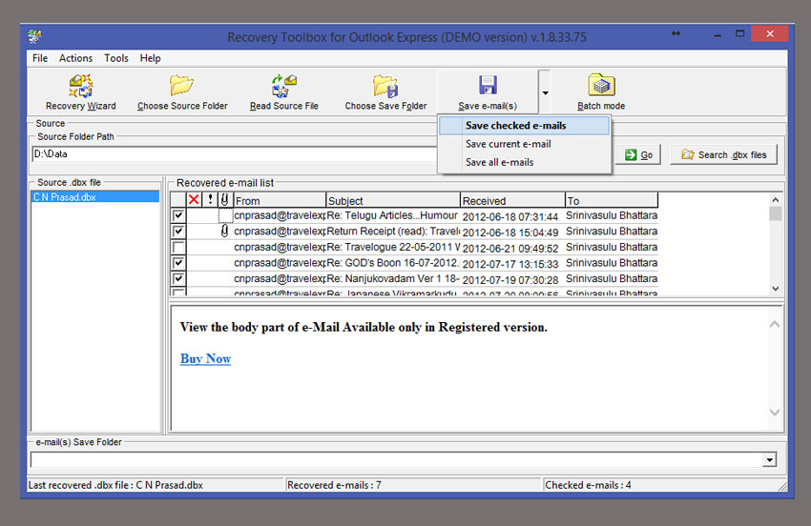Follow the Buy Now link
The width and height of the screenshot is (811, 526).
pyautogui.click(x=205, y=358)
